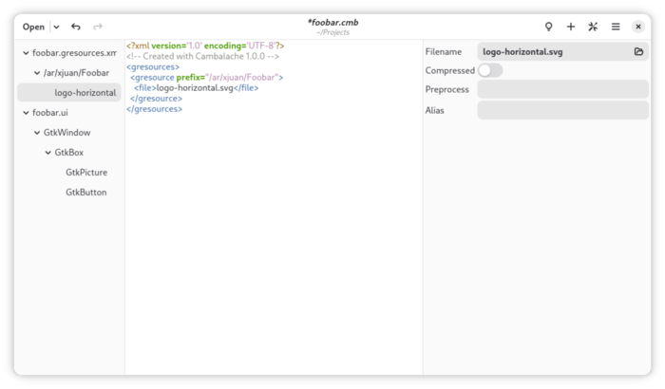Click the plus add button
The height and width of the screenshot is (389, 665).
(x=571, y=27)
